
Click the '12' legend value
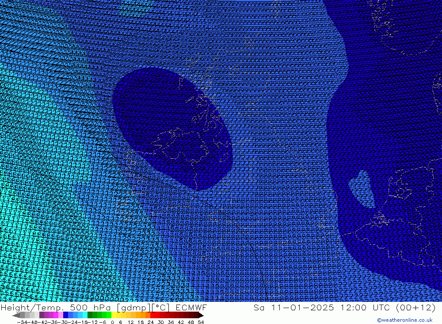[x=130, y=322]
